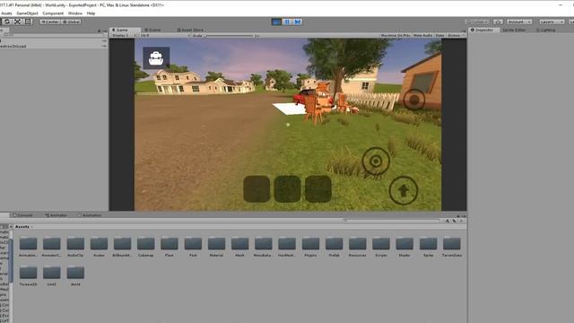The image size is (574, 323).
Task: Open the 16:9 aspect ratio dropdown
Action: [165, 36]
